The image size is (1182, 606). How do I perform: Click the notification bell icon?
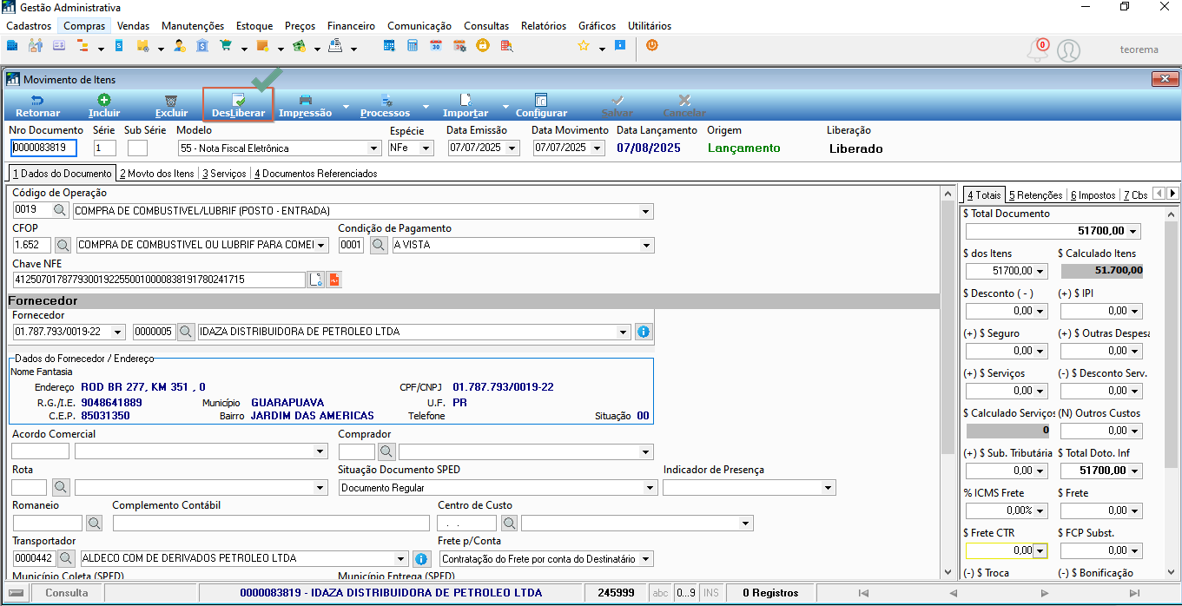coord(1038,50)
